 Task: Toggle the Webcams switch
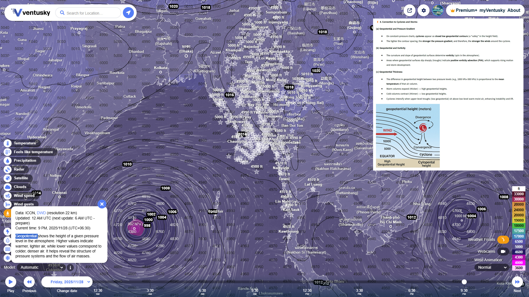point(503,251)
